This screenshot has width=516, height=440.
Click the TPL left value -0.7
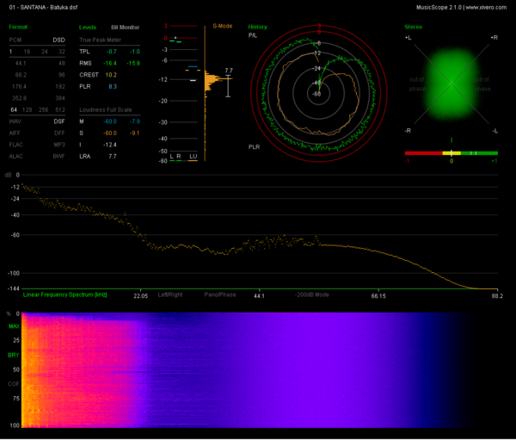point(112,52)
